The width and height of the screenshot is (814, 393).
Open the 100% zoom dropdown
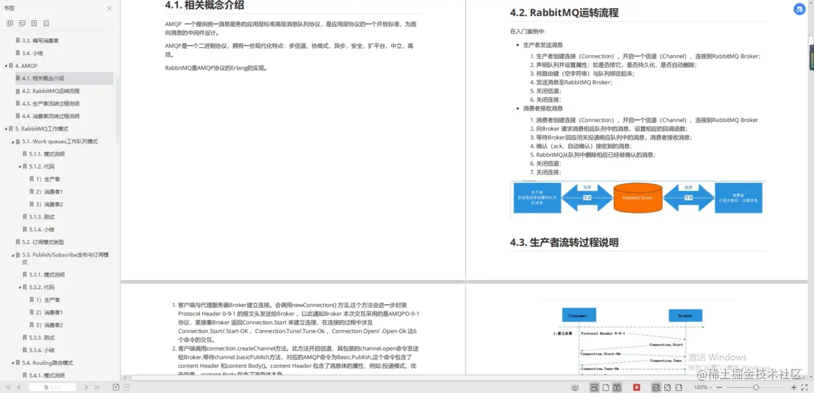pyautogui.click(x=702, y=388)
